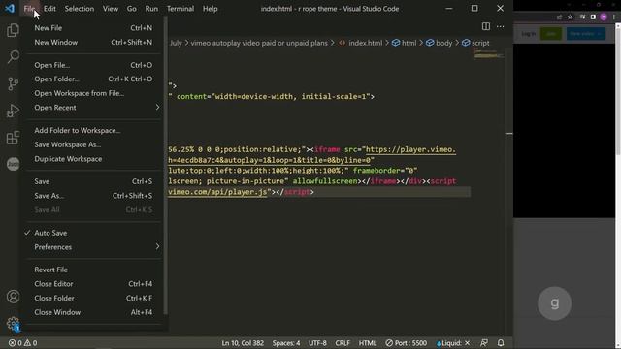
Task: Choose New File from File menu
Action: pyautogui.click(x=93, y=28)
